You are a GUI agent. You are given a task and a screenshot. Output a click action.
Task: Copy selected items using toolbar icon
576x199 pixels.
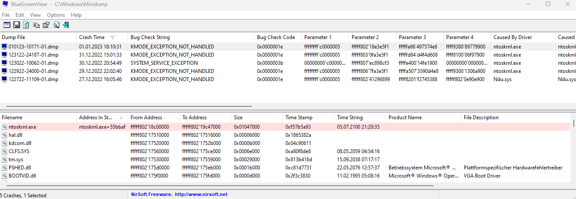pos(36,25)
